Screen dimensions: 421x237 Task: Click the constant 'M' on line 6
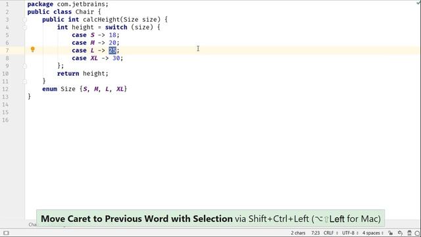92,43
